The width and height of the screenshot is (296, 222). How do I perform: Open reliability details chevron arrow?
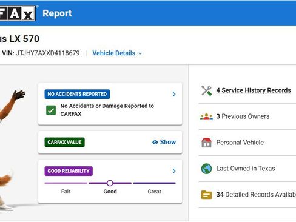click(x=174, y=171)
